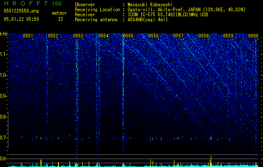Click antenna text A504HB(yagi 4el)

pos(148,20)
